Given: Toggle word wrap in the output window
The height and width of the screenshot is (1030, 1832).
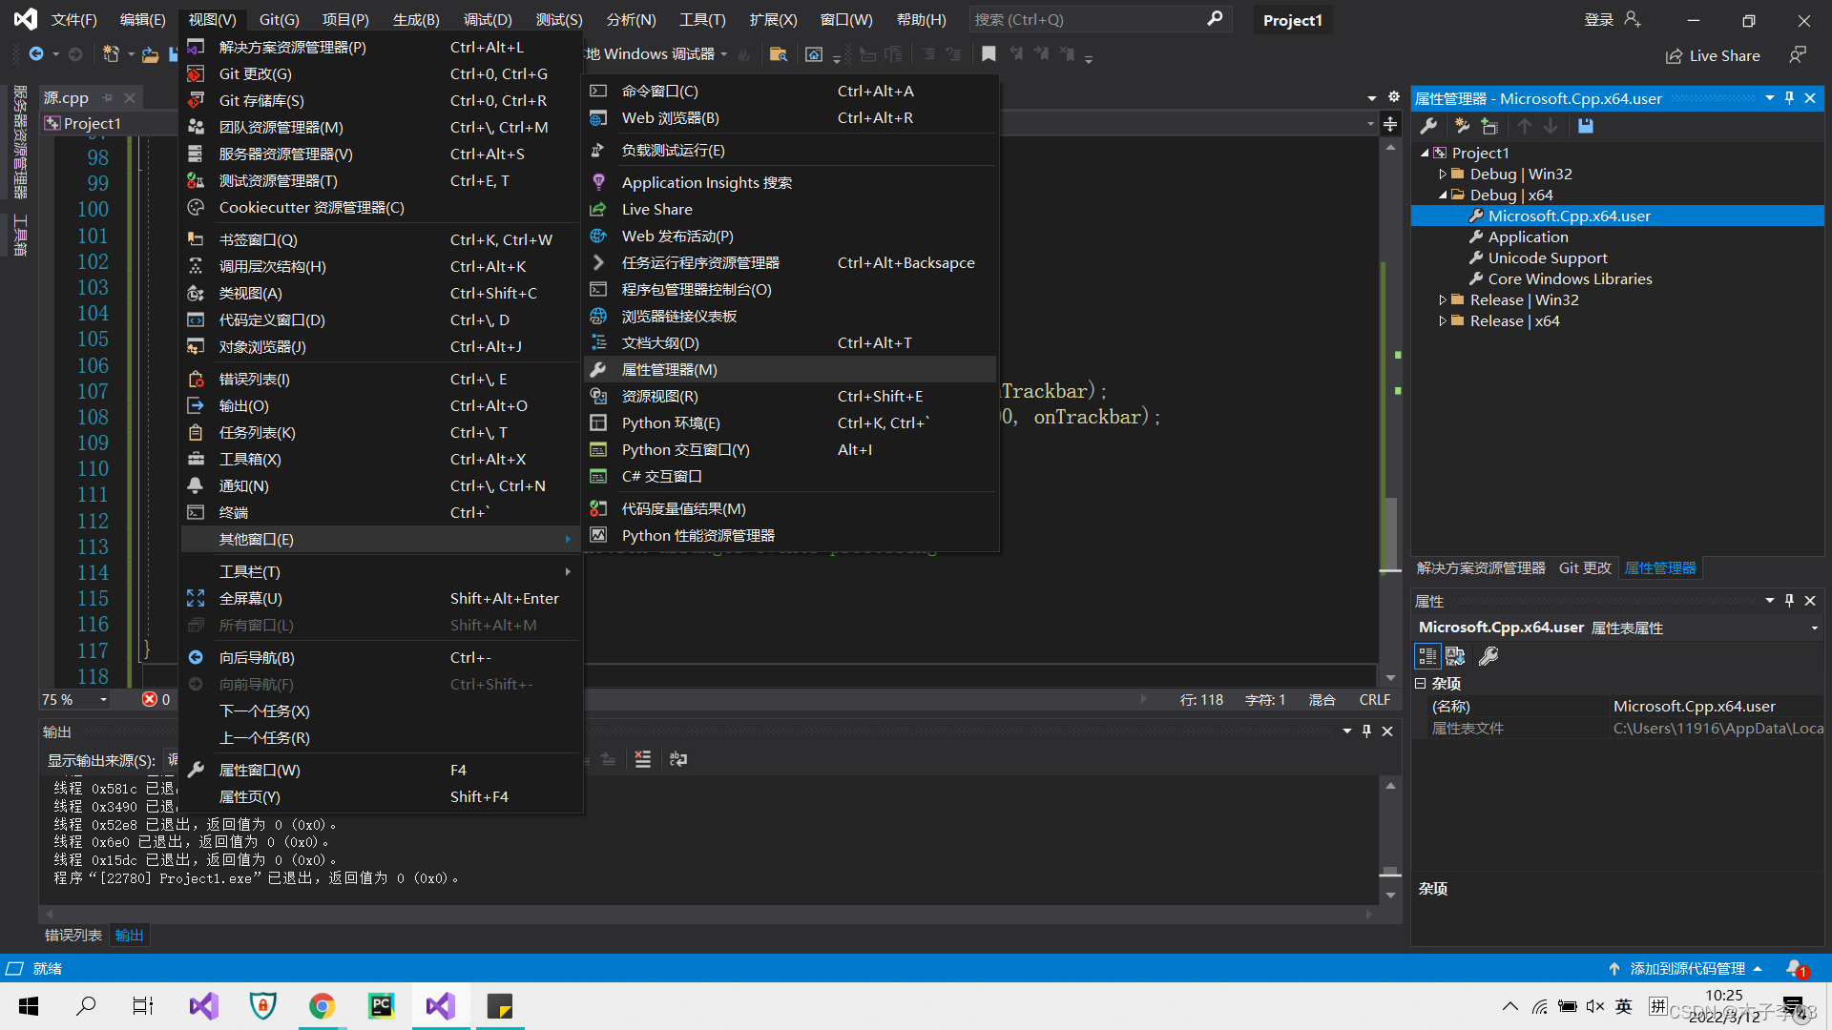Looking at the screenshot, I should [x=677, y=759].
